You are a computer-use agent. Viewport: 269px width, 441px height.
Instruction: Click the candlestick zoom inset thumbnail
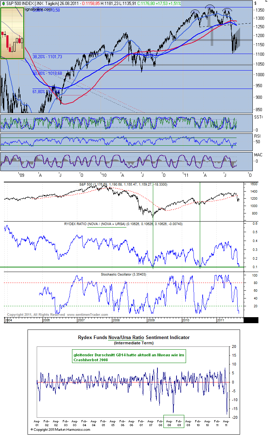pyautogui.click(x=12, y=34)
